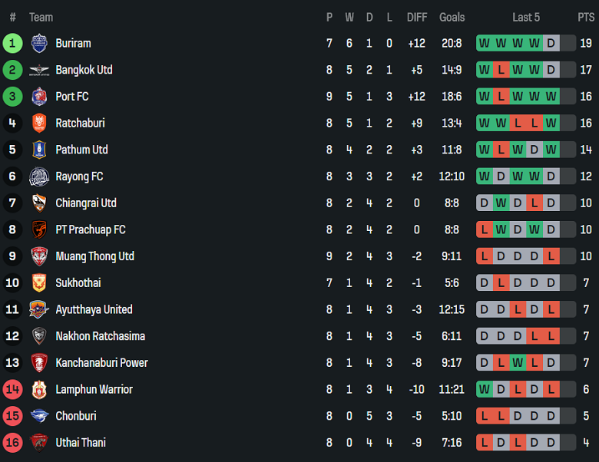Click the Uthai Thani crest icon

(x=39, y=443)
